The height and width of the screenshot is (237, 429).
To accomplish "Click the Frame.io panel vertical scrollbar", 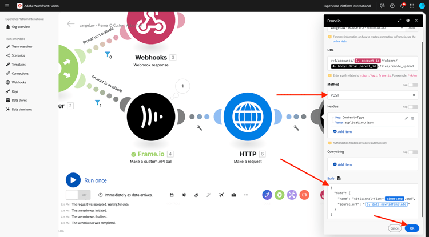I will (x=422, y=128).
